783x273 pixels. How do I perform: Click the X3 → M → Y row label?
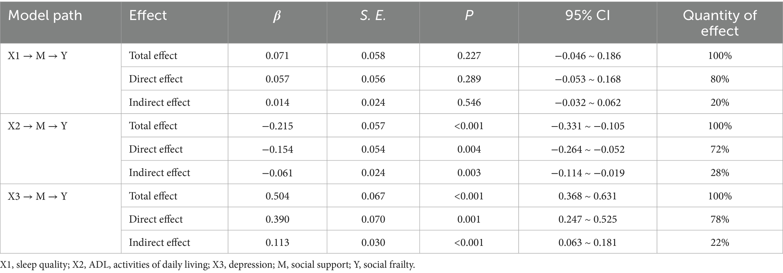37,196
